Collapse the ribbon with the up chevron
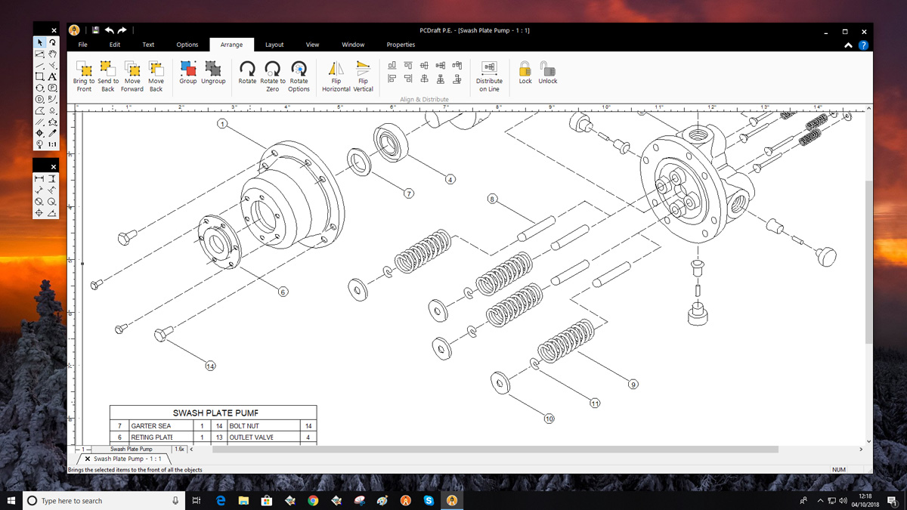Viewport: 907px width, 510px height. coord(849,45)
